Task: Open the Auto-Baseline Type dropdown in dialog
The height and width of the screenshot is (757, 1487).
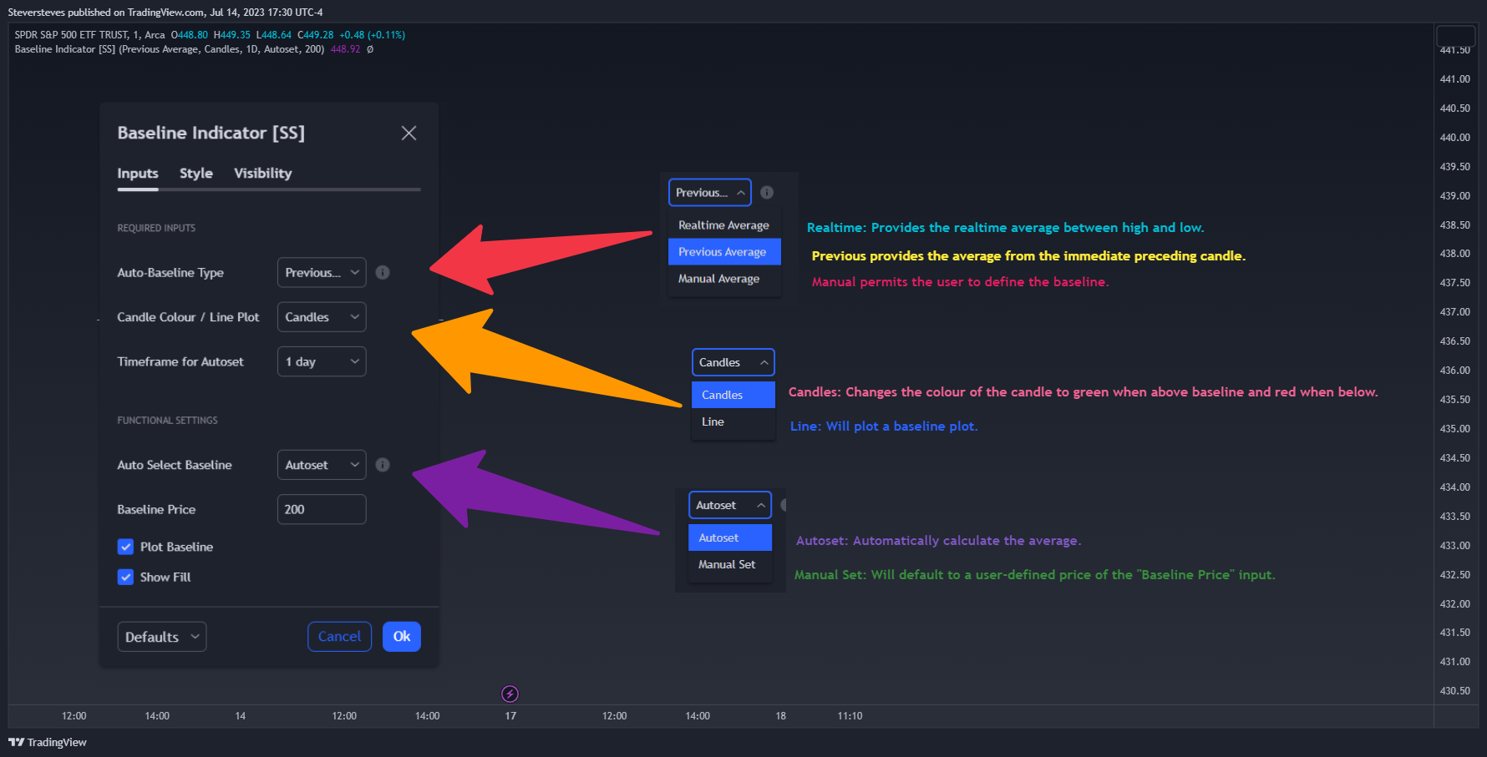Action: (322, 273)
